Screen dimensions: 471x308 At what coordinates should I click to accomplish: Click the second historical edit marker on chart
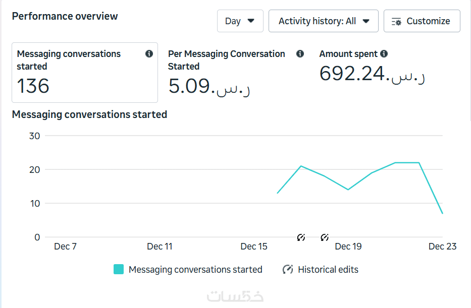325,237
